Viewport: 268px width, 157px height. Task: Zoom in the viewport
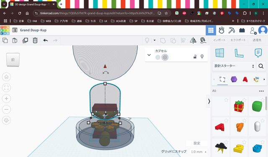7,99
